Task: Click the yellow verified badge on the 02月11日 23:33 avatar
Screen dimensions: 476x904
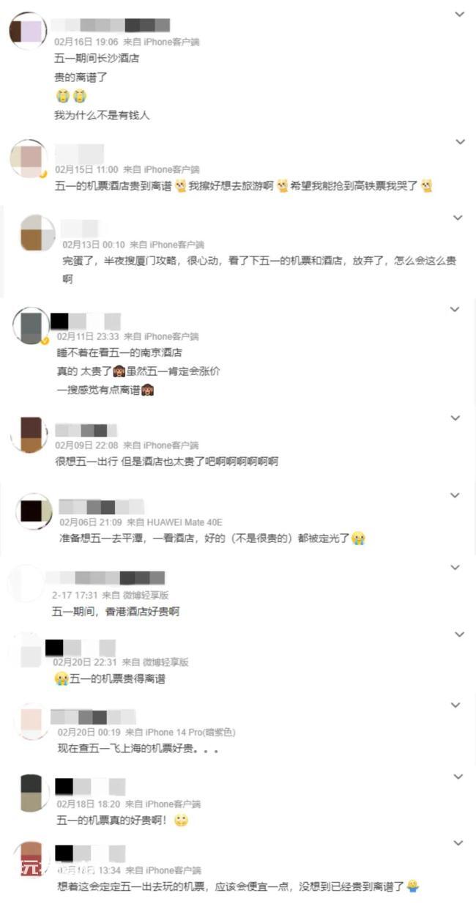Action: 45,341
